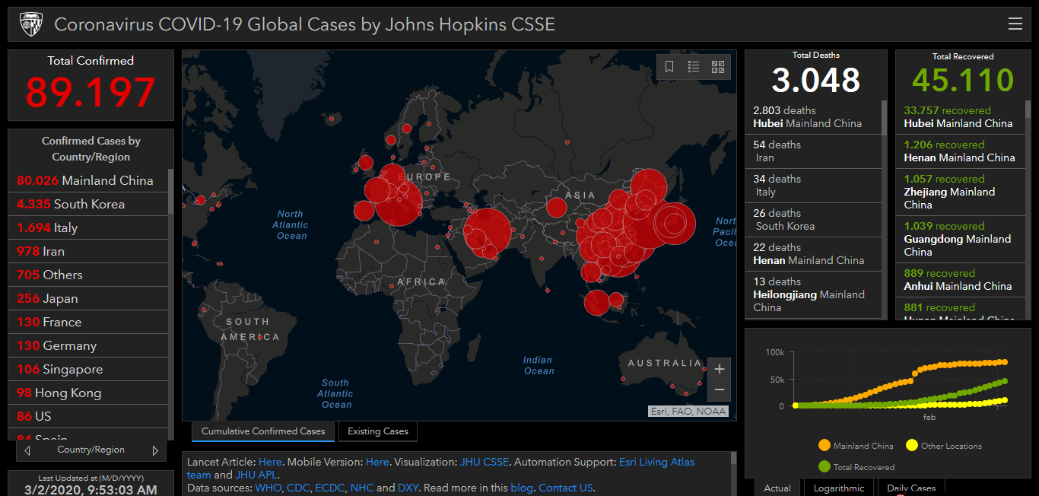Zoom out the map with minus button
This screenshot has height=496, width=1039.
coord(720,390)
